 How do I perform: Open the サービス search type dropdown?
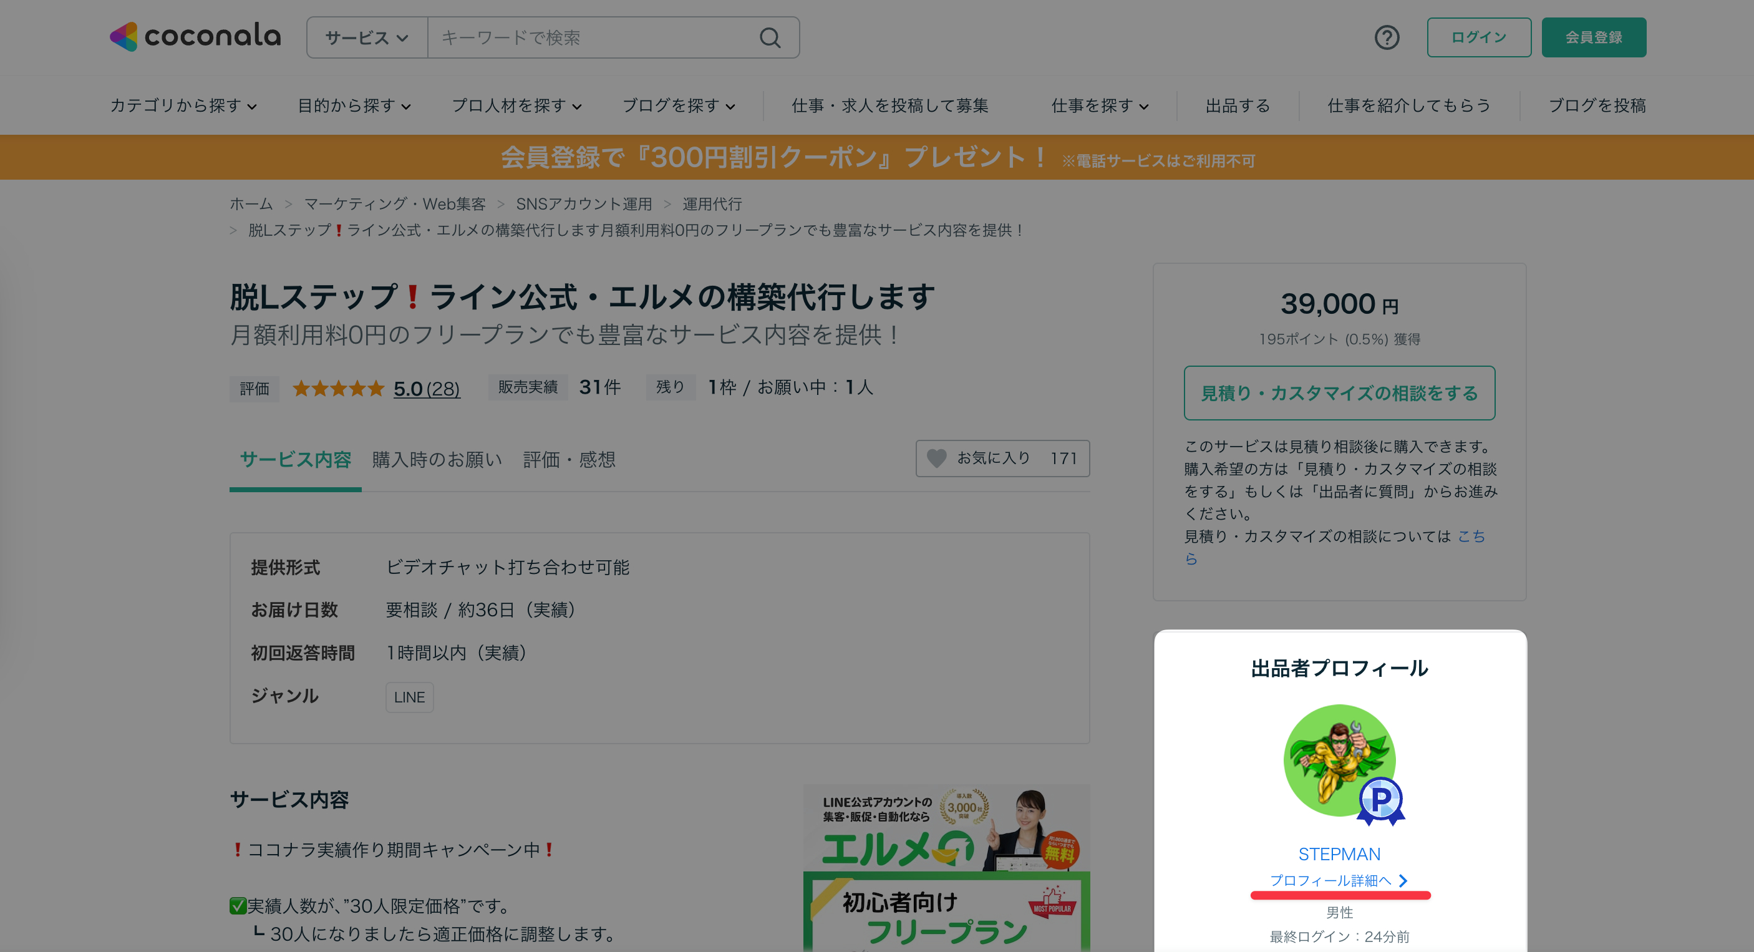(367, 37)
